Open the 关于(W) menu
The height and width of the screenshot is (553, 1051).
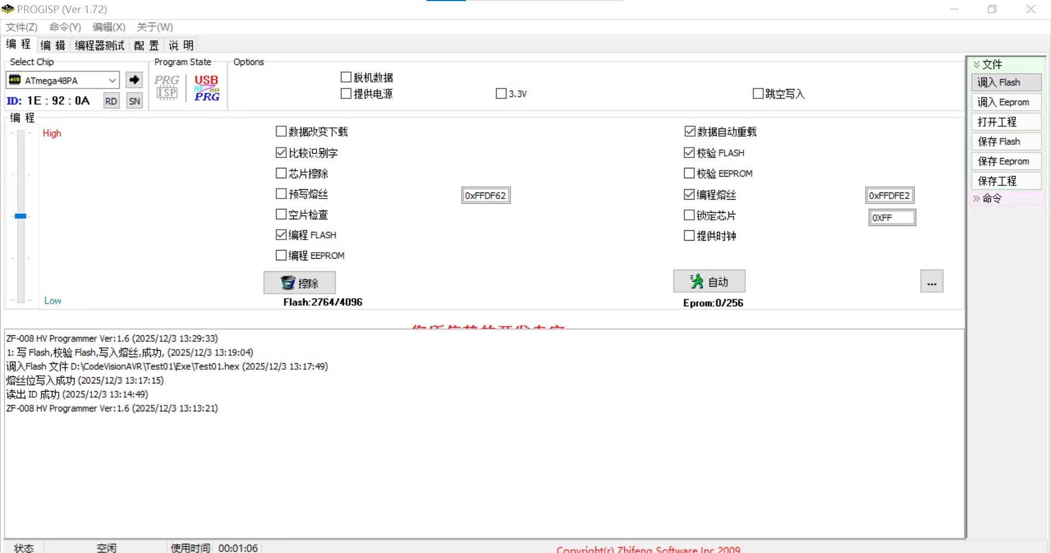point(155,27)
